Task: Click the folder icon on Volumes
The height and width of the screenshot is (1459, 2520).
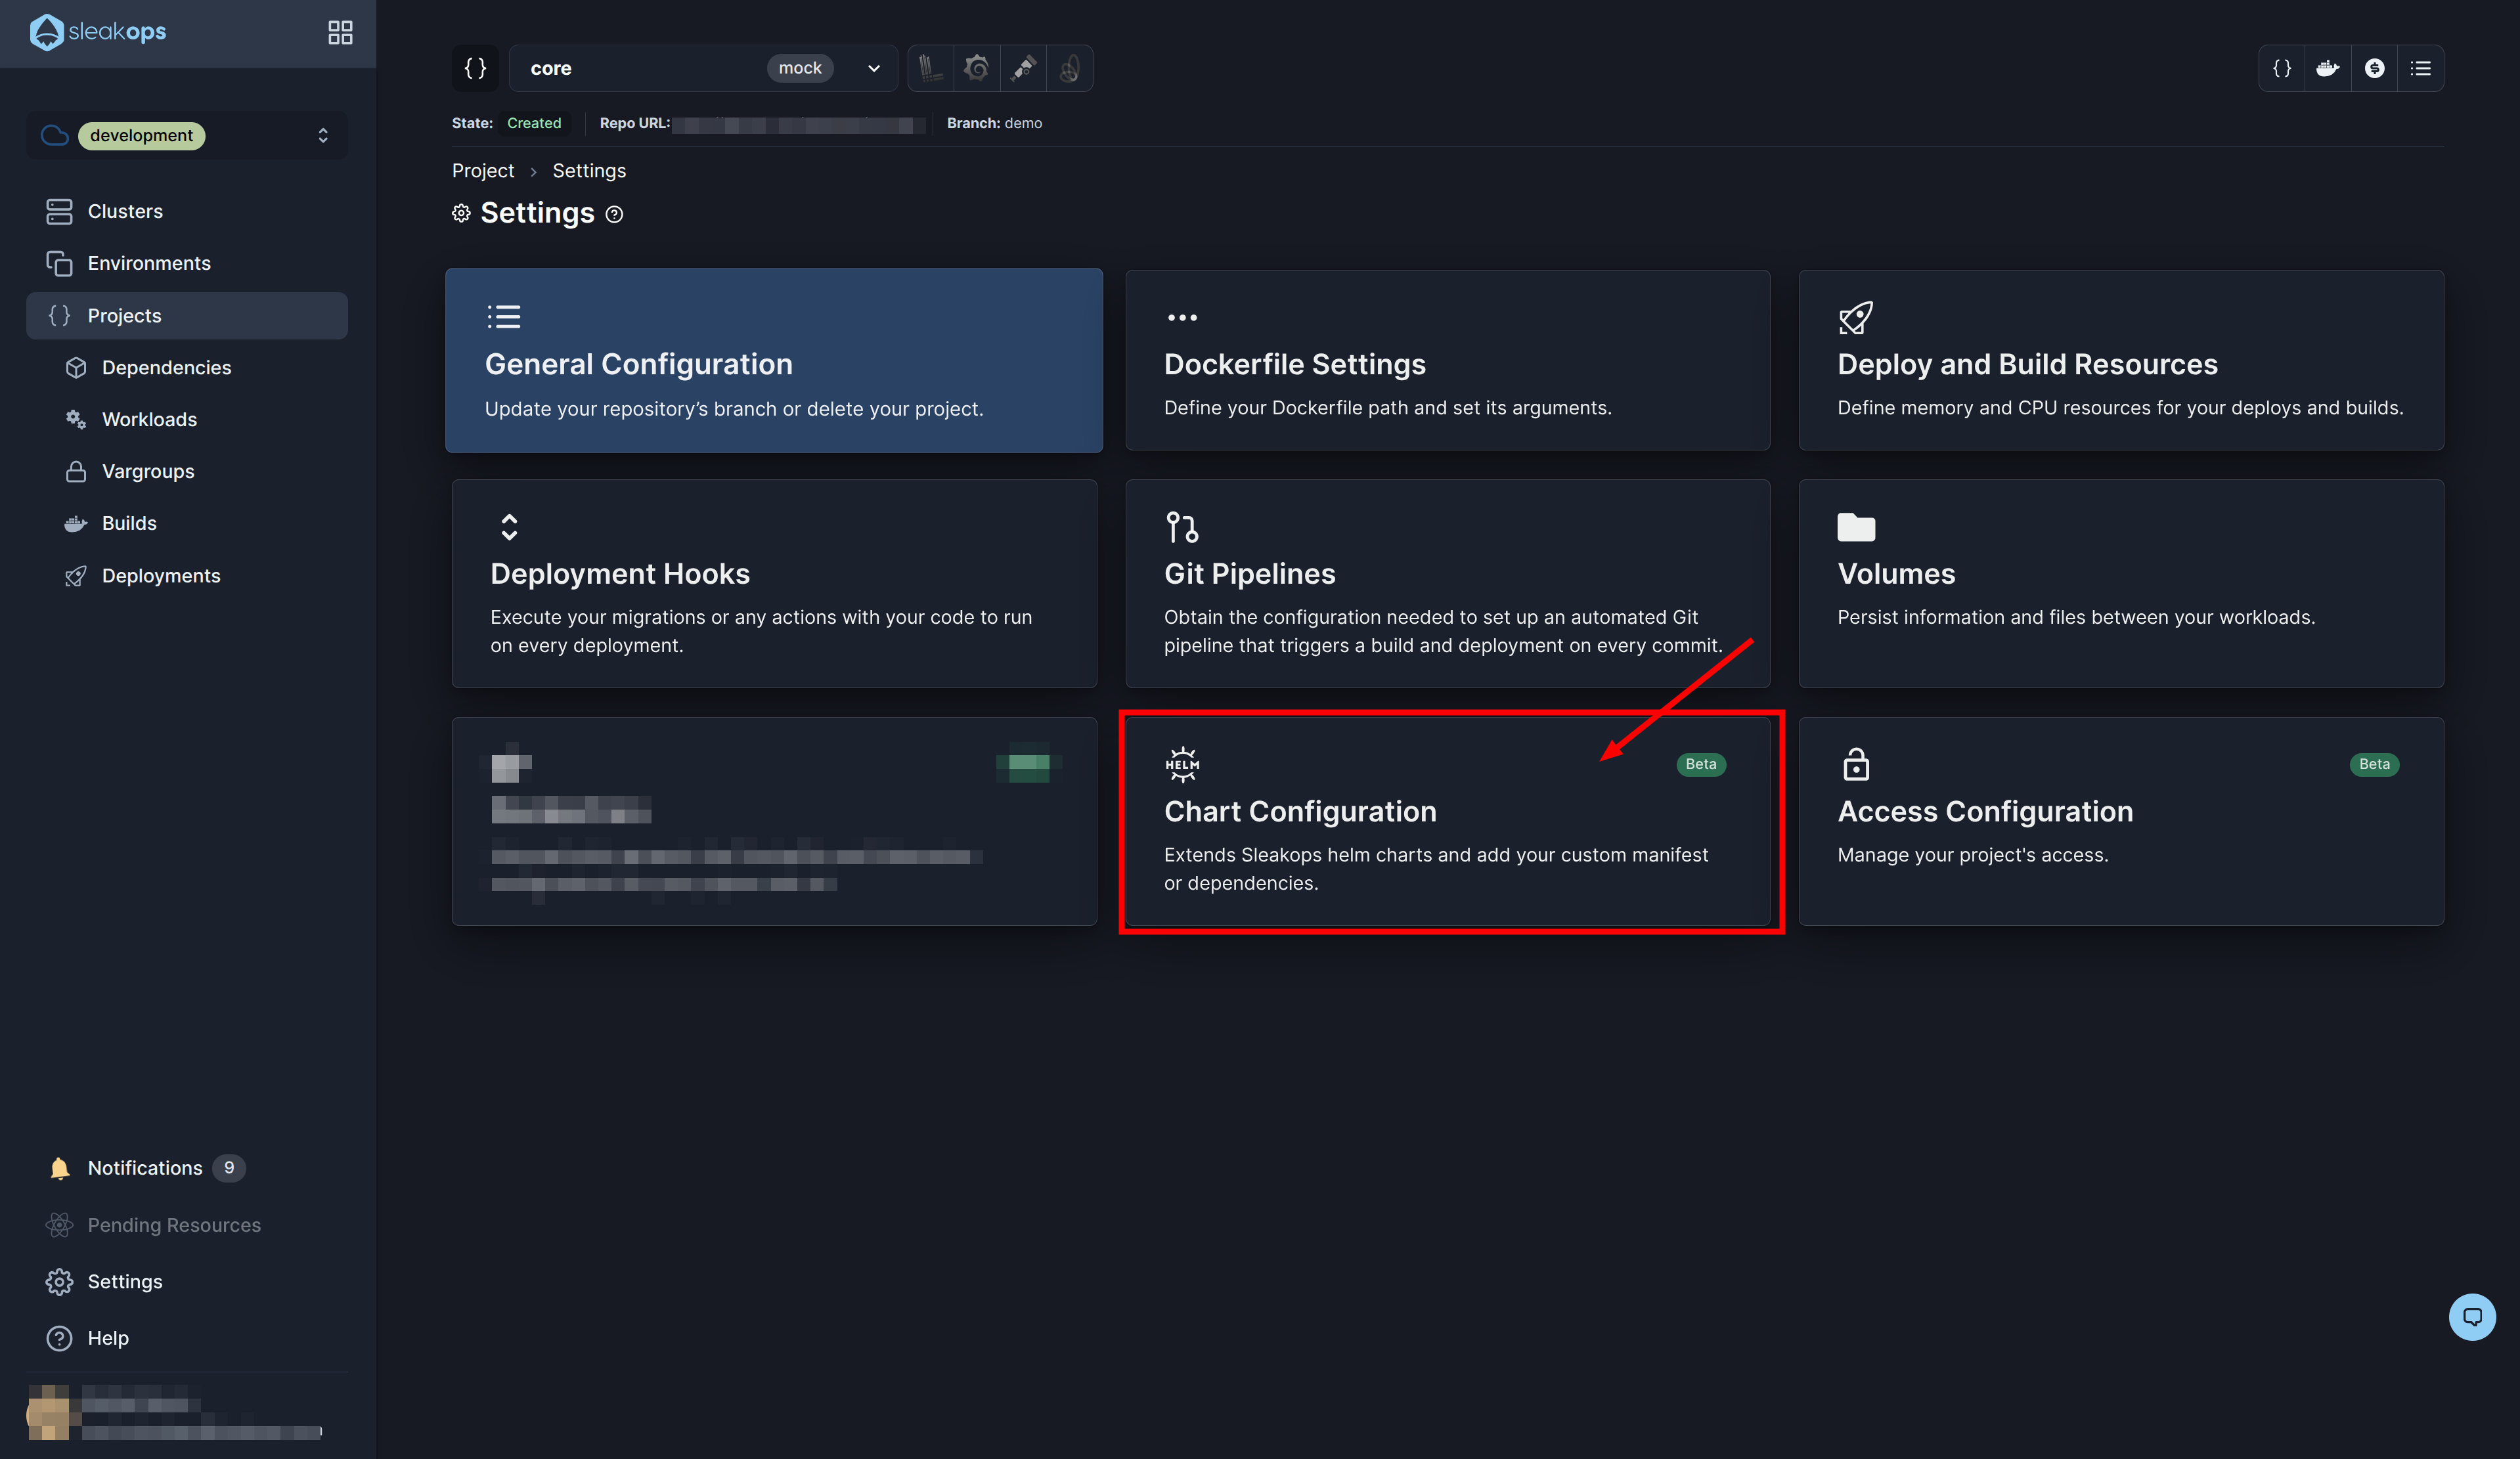Action: pos(1856,527)
